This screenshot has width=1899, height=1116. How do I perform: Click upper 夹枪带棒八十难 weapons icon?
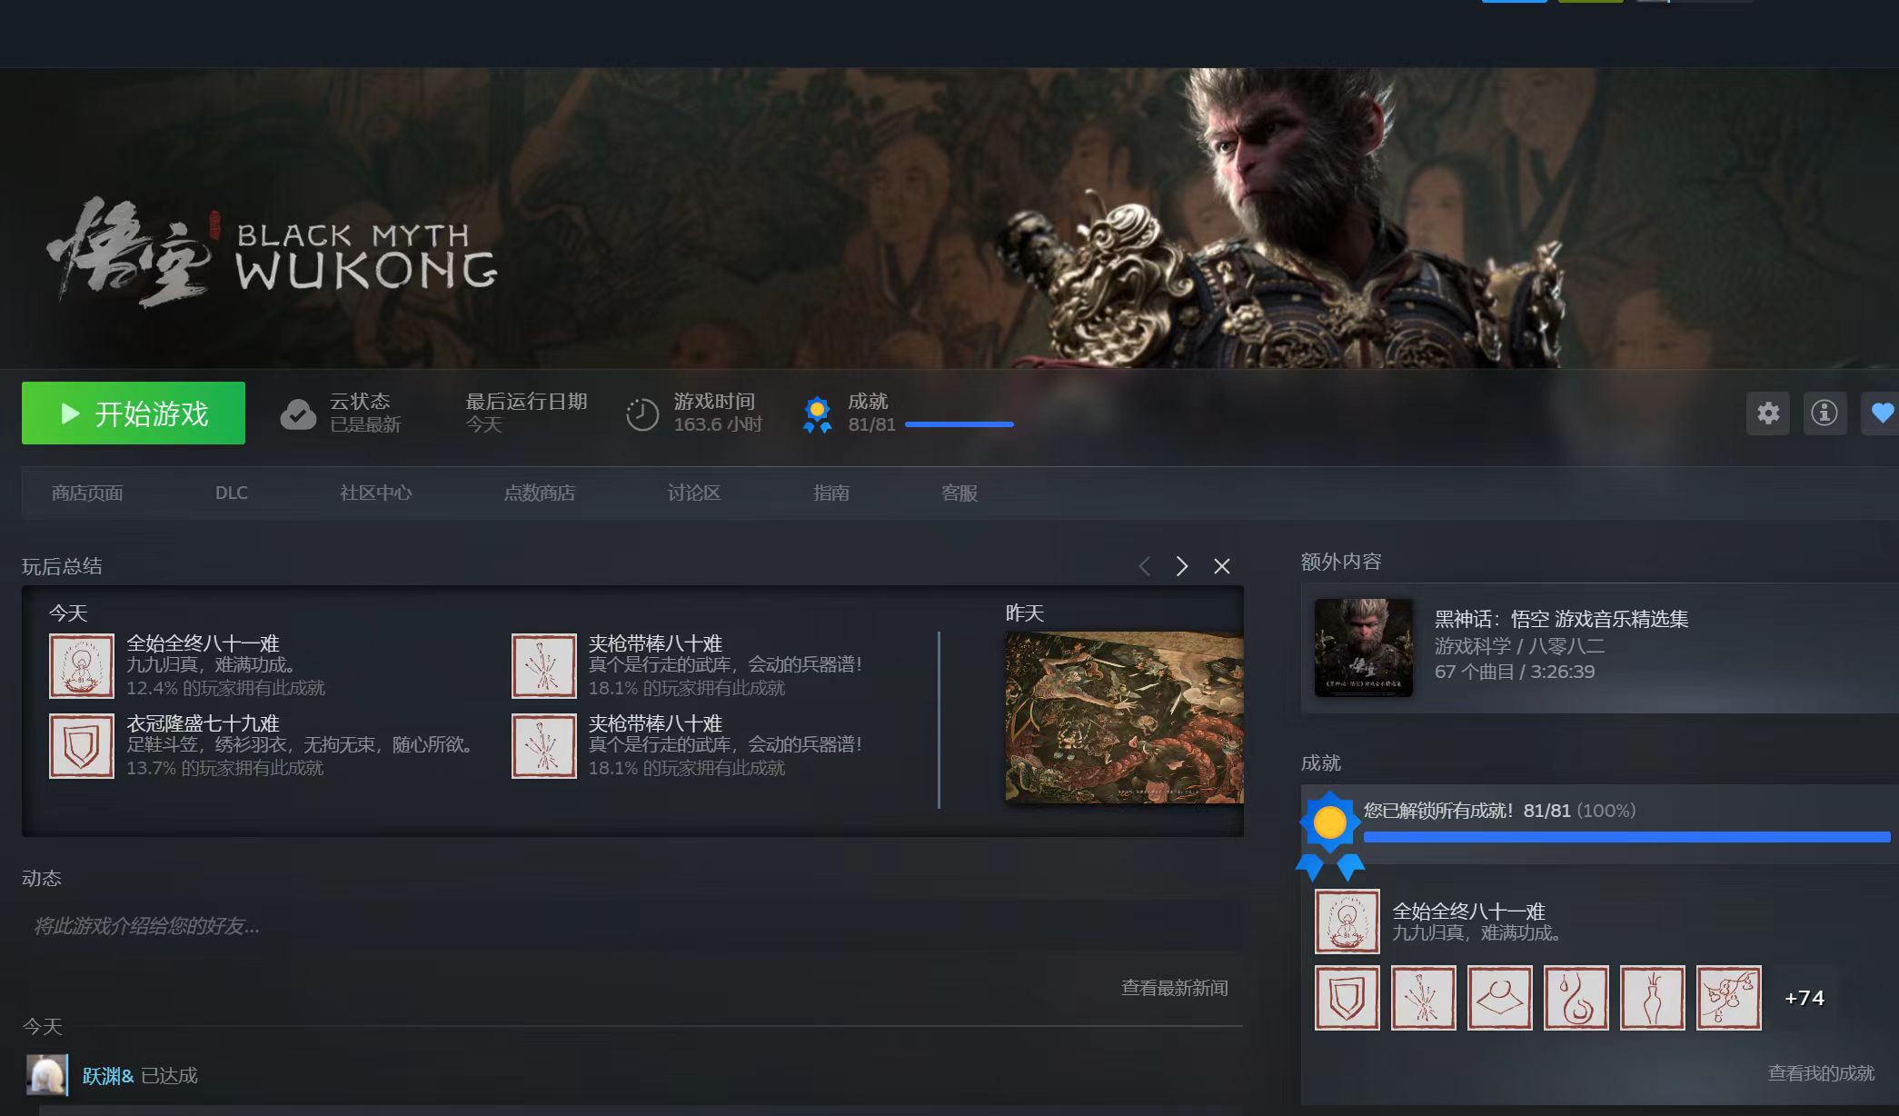(544, 666)
